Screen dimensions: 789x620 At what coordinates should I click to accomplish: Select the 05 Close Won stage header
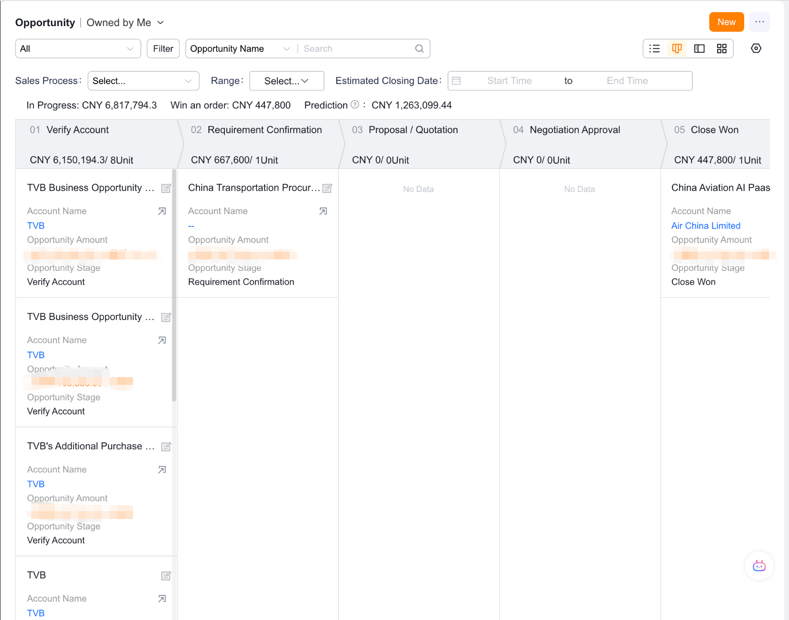[716, 144]
